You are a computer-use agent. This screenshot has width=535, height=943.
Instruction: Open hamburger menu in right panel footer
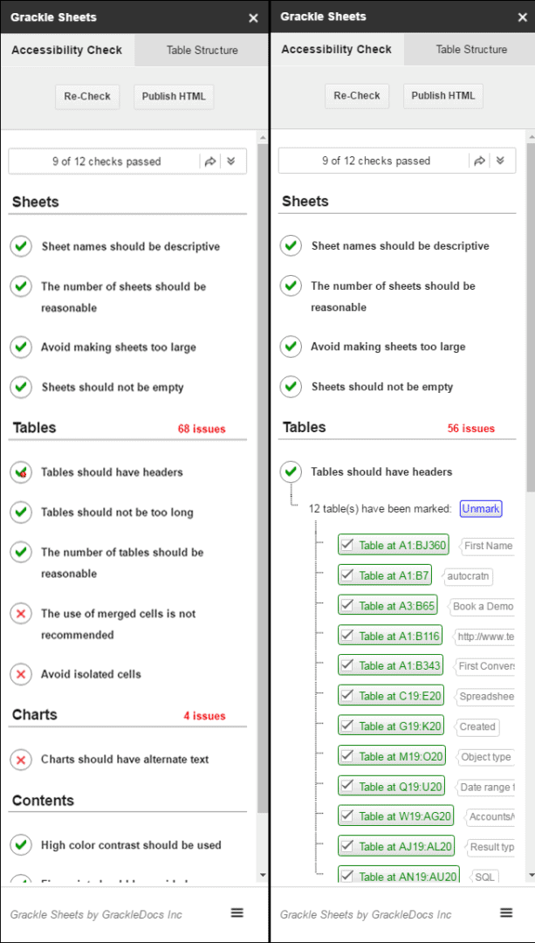507,913
